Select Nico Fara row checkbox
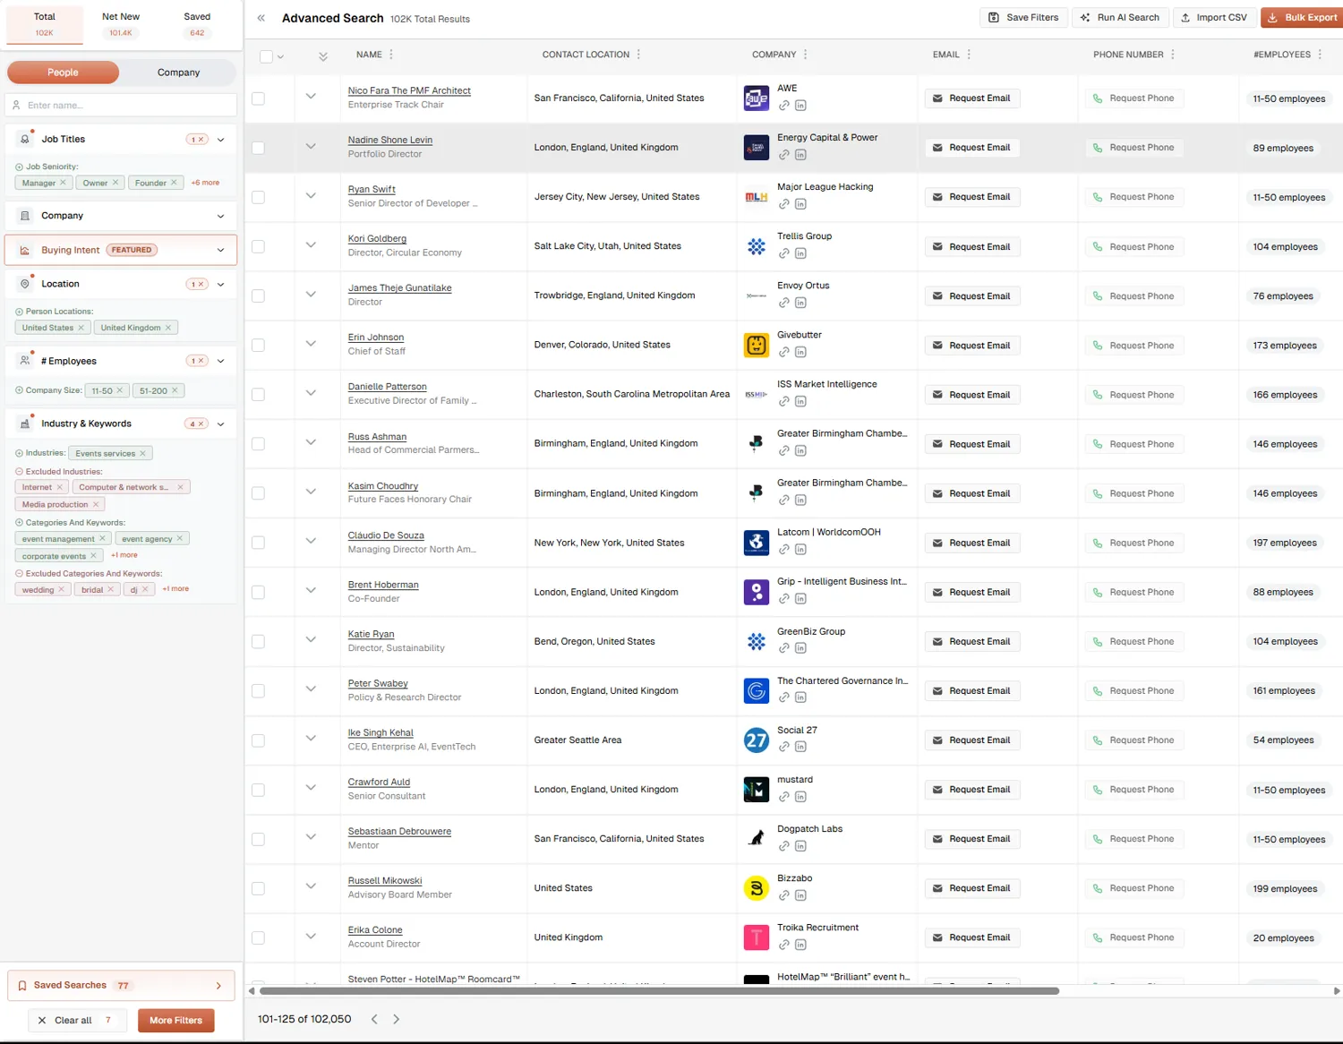 [258, 98]
